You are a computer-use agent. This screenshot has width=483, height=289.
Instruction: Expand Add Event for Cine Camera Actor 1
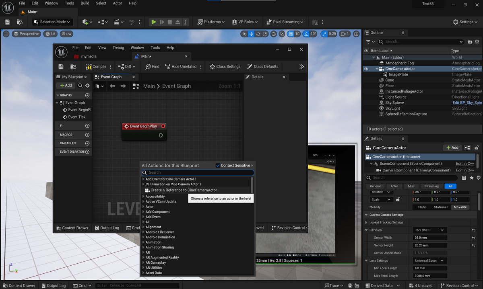[144, 179]
